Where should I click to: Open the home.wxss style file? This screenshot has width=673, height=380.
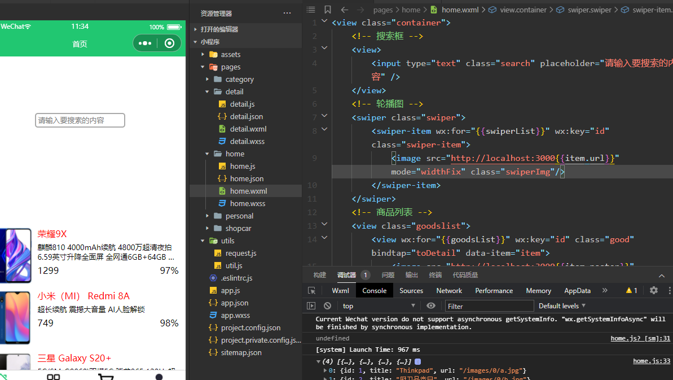(x=247, y=203)
